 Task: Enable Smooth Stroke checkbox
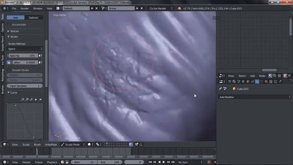9,70
